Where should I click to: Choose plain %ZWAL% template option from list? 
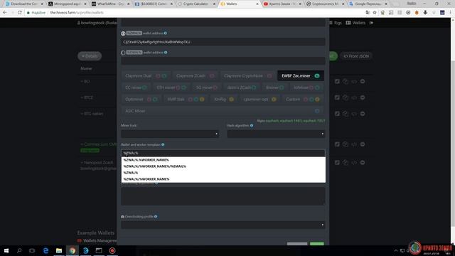coord(223,173)
